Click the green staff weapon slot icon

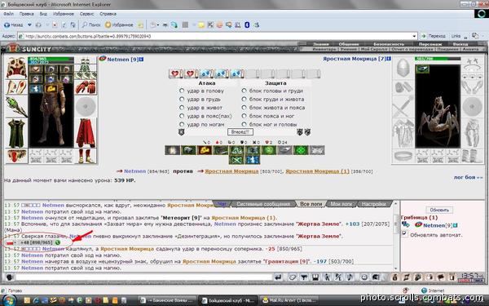[16, 106]
